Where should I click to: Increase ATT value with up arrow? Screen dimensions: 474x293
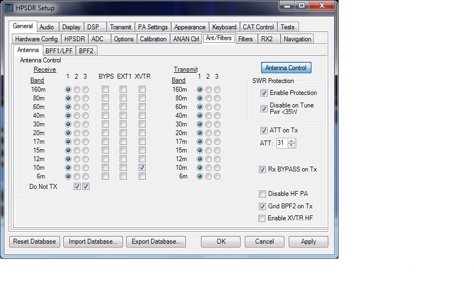(x=291, y=141)
